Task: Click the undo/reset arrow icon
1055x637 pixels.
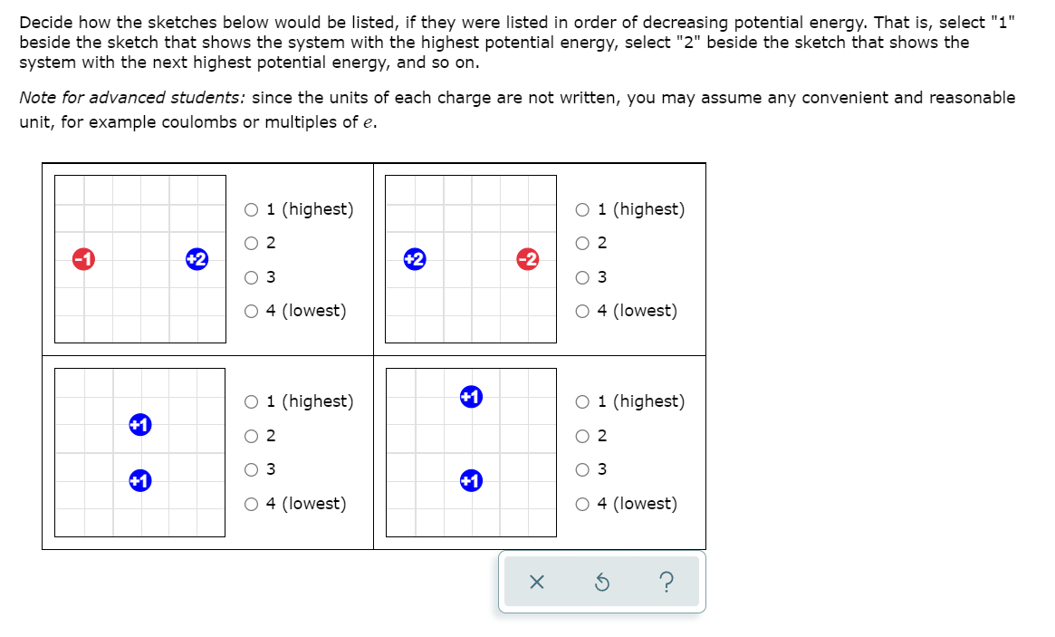Action: (601, 583)
